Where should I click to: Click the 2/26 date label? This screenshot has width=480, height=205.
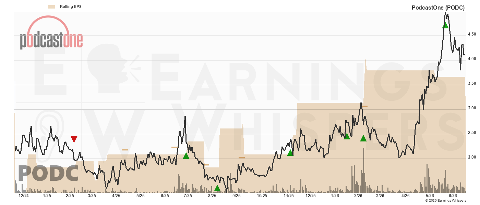pyautogui.click(x=358, y=196)
